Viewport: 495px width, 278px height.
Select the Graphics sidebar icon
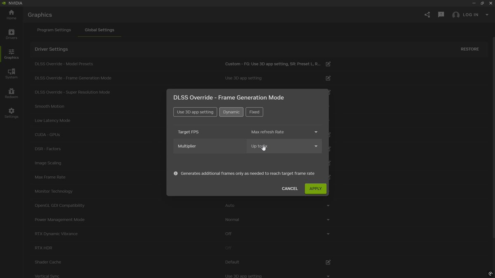pyautogui.click(x=11, y=54)
